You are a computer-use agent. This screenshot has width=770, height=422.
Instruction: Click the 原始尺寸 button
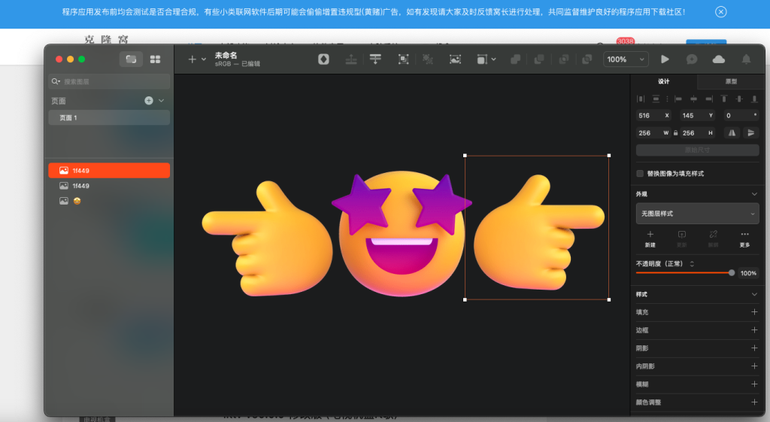[x=697, y=150]
